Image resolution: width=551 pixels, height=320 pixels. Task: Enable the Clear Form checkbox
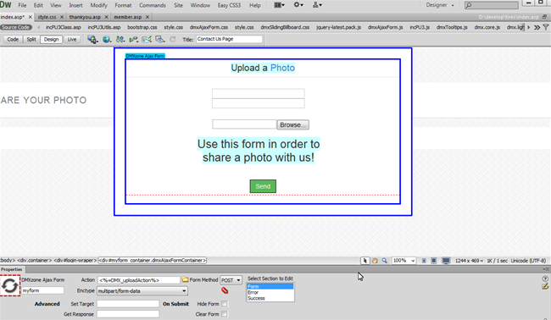click(224, 314)
